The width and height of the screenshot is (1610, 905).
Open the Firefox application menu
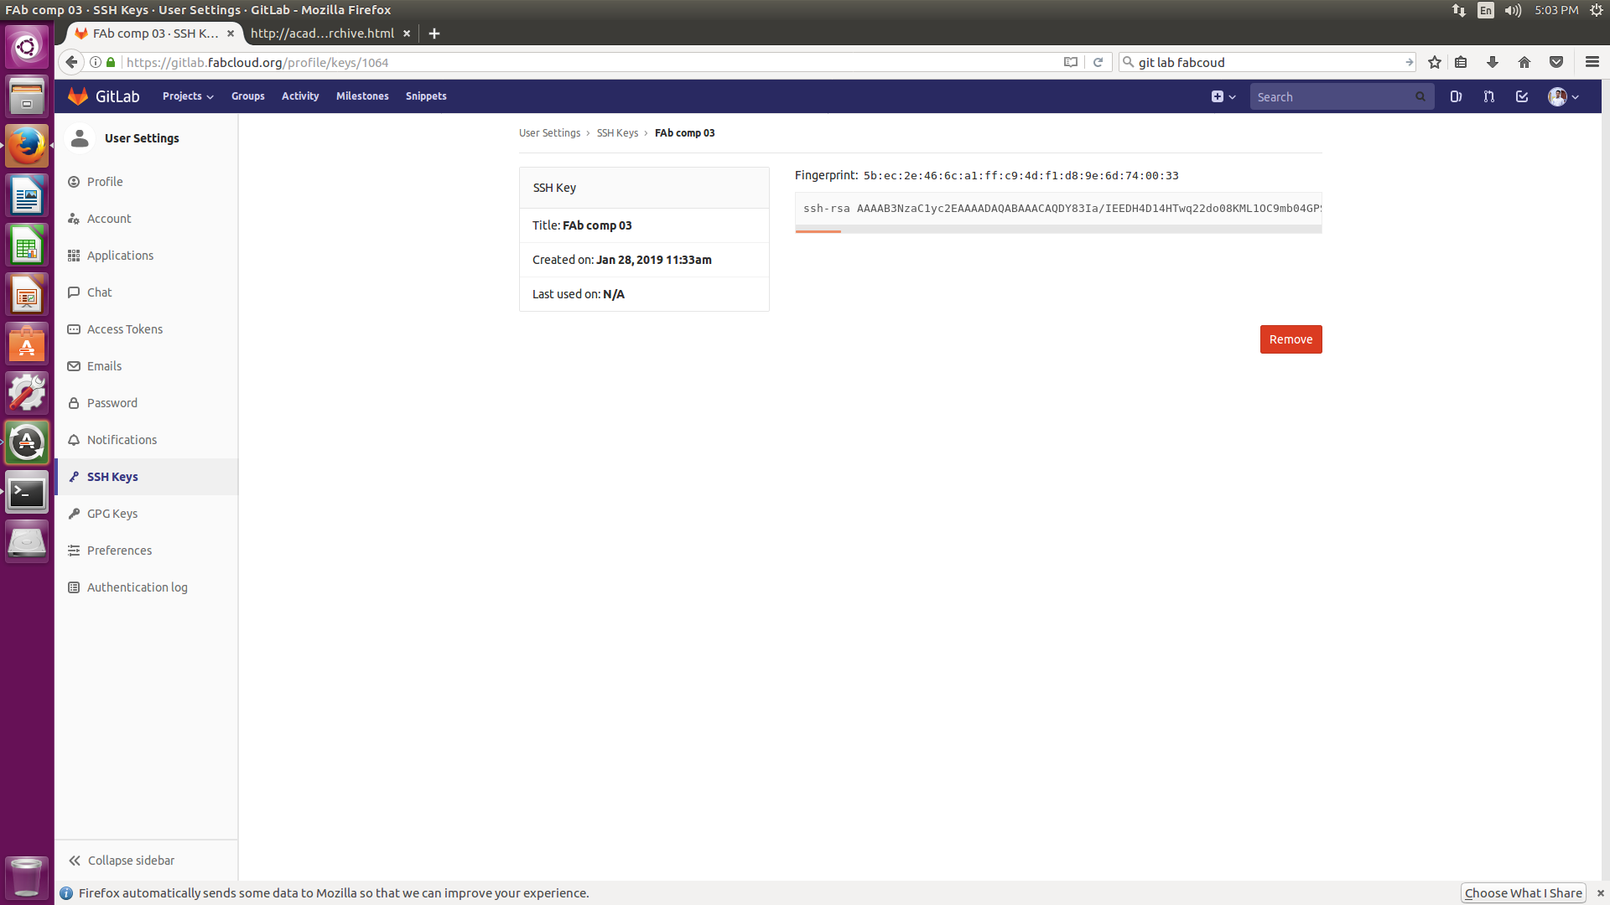coord(1591,61)
